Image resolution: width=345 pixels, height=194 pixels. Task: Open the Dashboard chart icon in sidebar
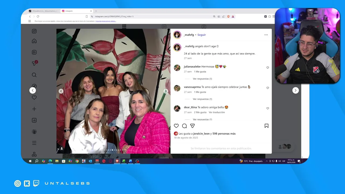pos(34,120)
